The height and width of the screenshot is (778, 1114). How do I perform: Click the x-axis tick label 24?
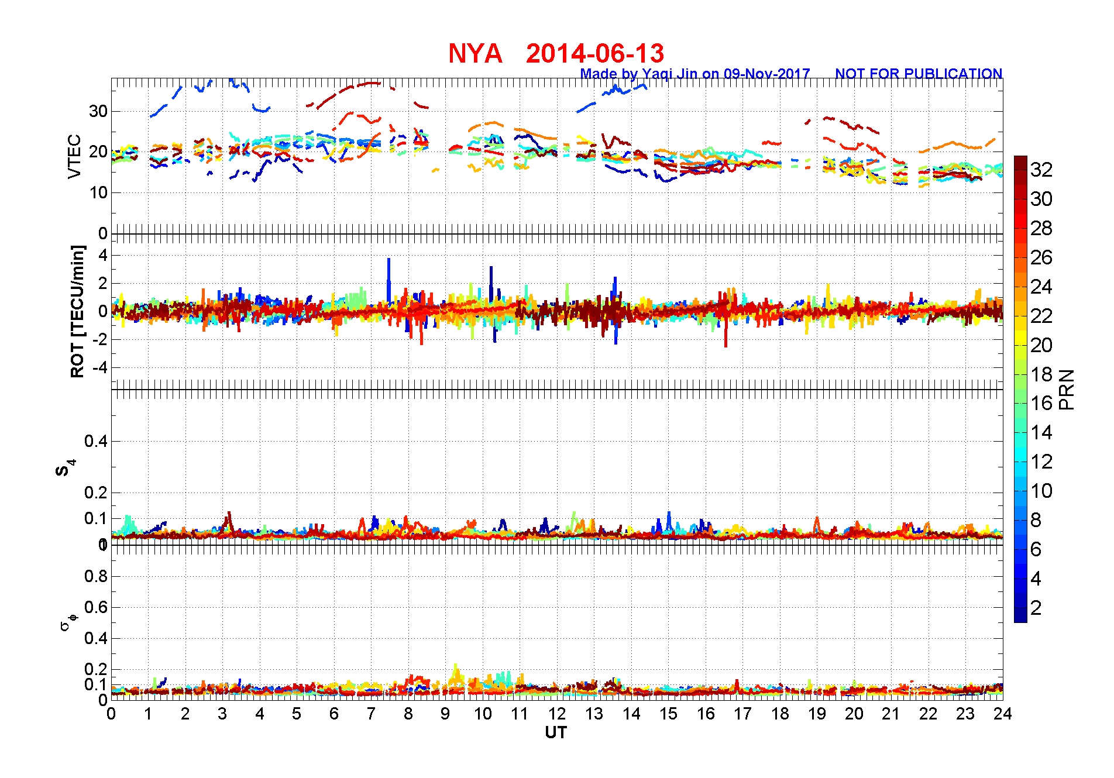click(x=1003, y=714)
